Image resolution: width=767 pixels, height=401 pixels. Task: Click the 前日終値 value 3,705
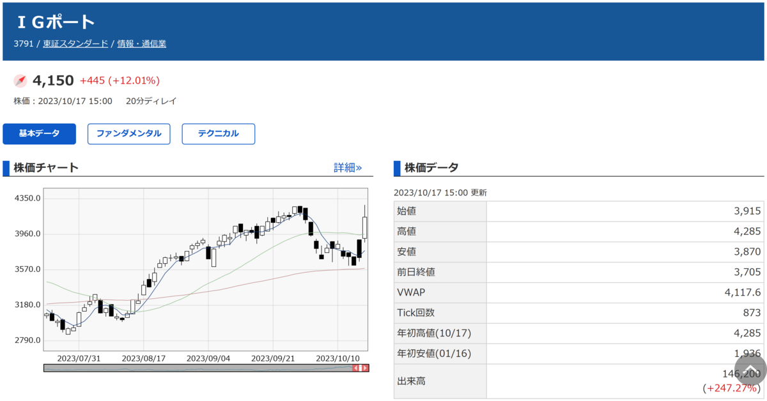[x=747, y=272]
